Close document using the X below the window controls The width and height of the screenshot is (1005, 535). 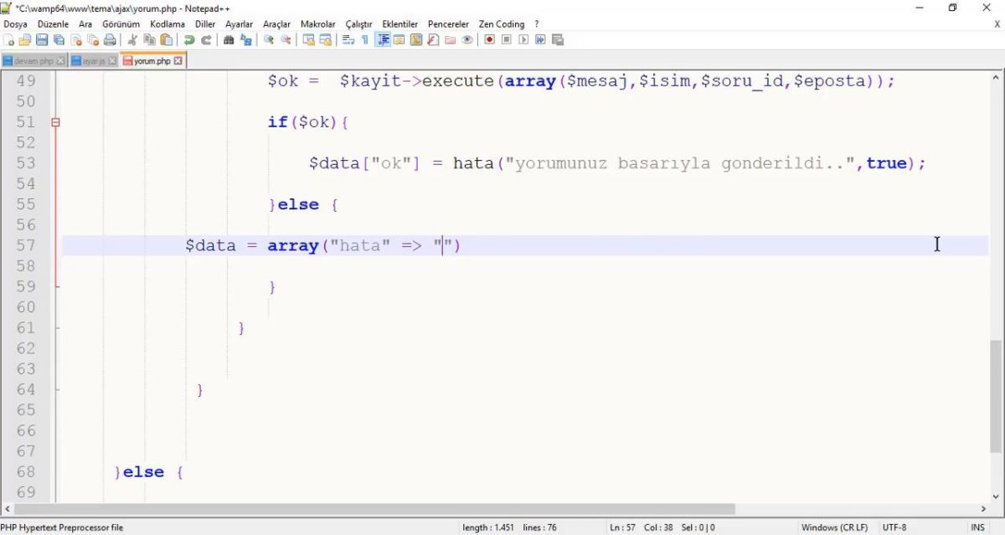[x=997, y=24]
